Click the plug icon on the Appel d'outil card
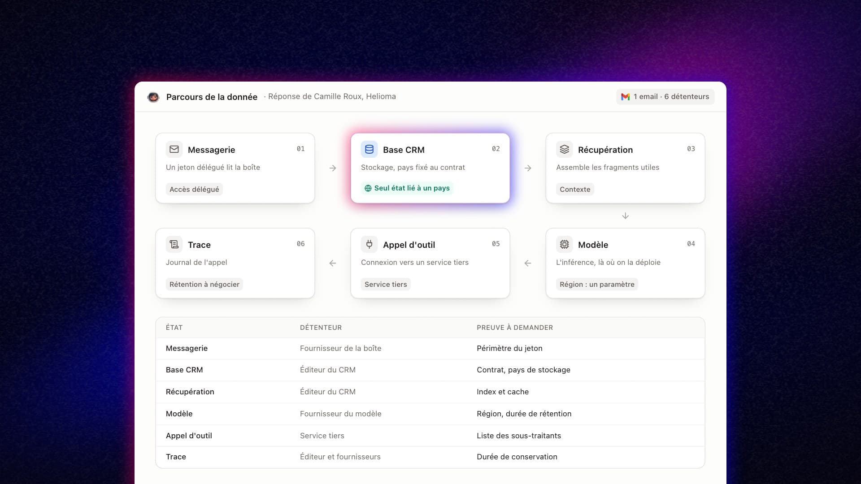This screenshot has width=861, height=484. point(369,244)
